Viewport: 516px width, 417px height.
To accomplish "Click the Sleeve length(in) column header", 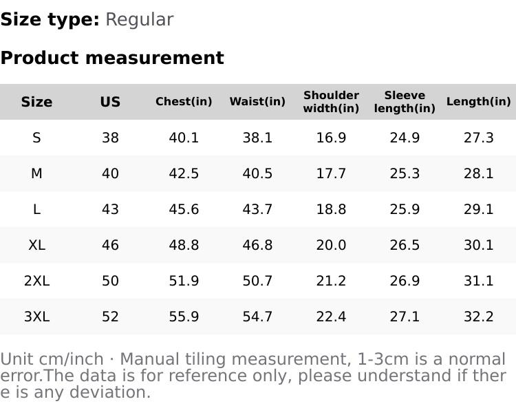I will click(x=405, y=102).
